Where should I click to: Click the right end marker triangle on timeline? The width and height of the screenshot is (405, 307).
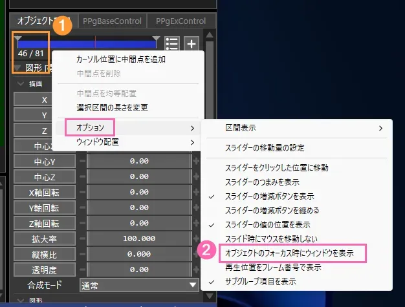pyautogui.click(x=156, y=39)
